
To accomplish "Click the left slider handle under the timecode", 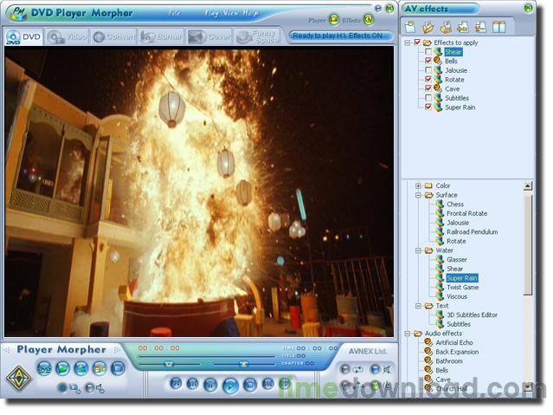I will pos(169,363).
